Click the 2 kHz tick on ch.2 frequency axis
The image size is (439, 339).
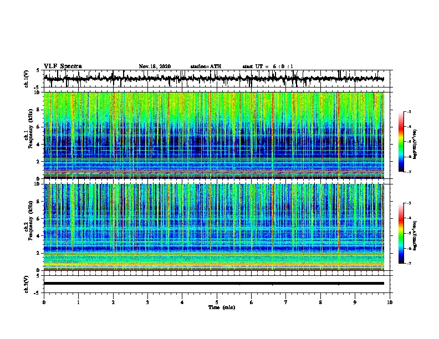(x=39, y=253)
